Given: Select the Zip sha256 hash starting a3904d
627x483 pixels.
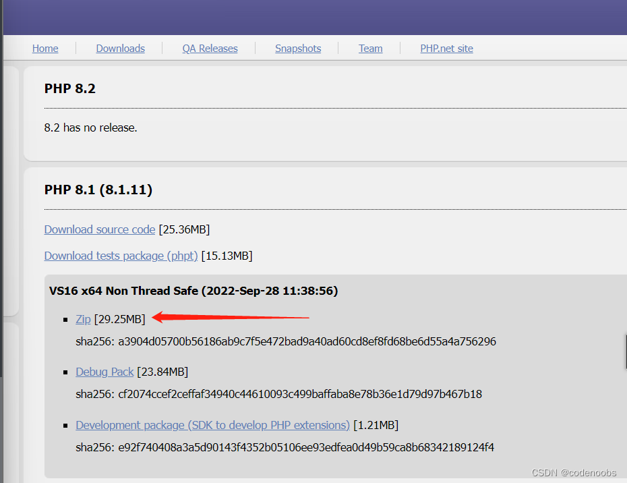Looking at the screenshot, I should point(307,341).
